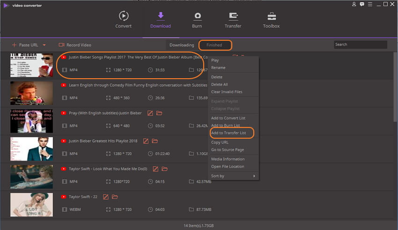Select the Justin Bieber Songs Playlist thumbnail
The height and width of the screenshot is (230, 398).
click(31, 65)
